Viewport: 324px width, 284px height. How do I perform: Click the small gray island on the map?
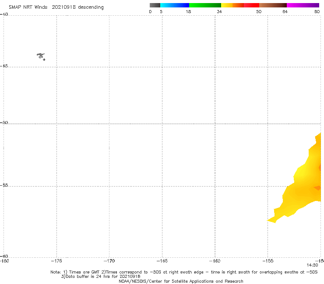click(41, 56)
